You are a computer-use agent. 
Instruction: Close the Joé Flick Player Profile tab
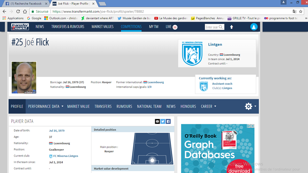[93, 3]
